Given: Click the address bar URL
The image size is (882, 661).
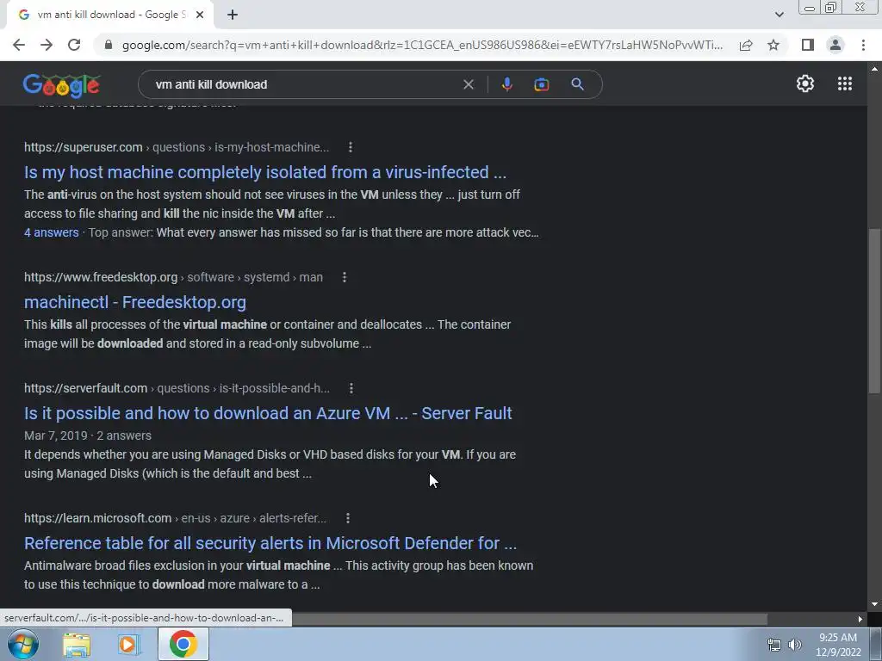Looking at the screenshot, I should pyautogui.click(x=422, y=45).
